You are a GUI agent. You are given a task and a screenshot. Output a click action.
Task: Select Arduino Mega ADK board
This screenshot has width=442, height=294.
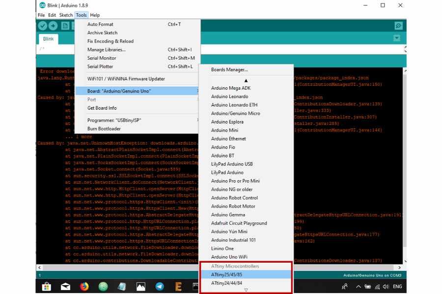[x=246, y=88]
